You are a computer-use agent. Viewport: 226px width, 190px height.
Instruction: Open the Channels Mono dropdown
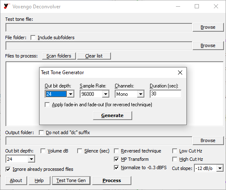point(141,94)
